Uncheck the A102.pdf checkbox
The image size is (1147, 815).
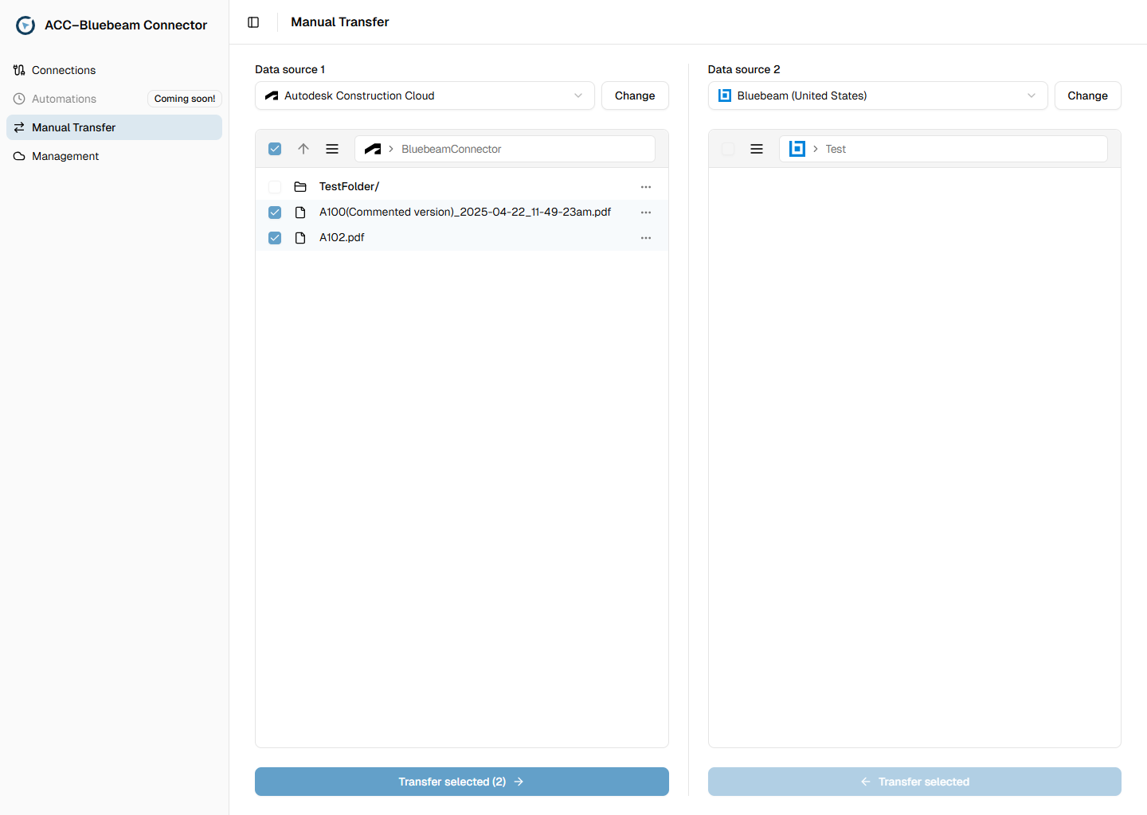point(275,238)
